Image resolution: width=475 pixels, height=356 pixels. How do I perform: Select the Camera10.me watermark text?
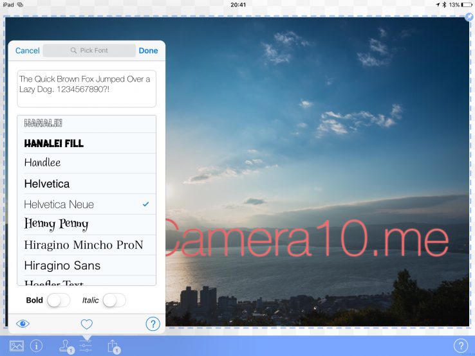pos(307,239)
